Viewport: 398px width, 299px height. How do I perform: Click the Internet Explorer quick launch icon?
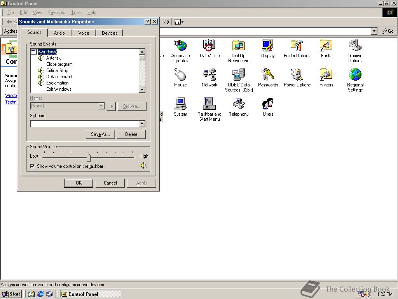coord(40,294)
